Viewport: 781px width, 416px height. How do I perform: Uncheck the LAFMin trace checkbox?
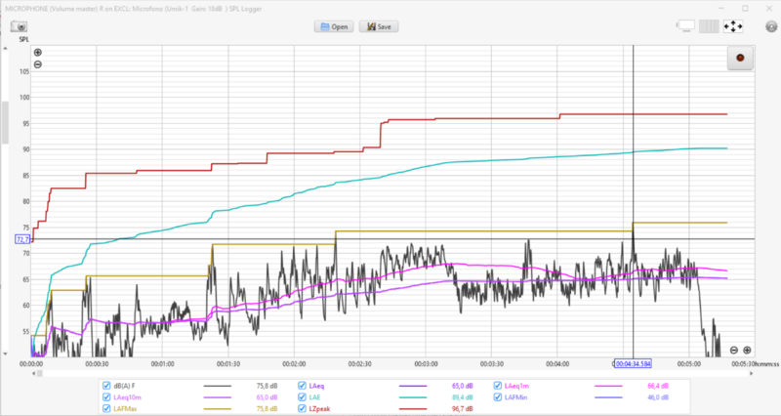pyautogui.click(x=497, y=397)
